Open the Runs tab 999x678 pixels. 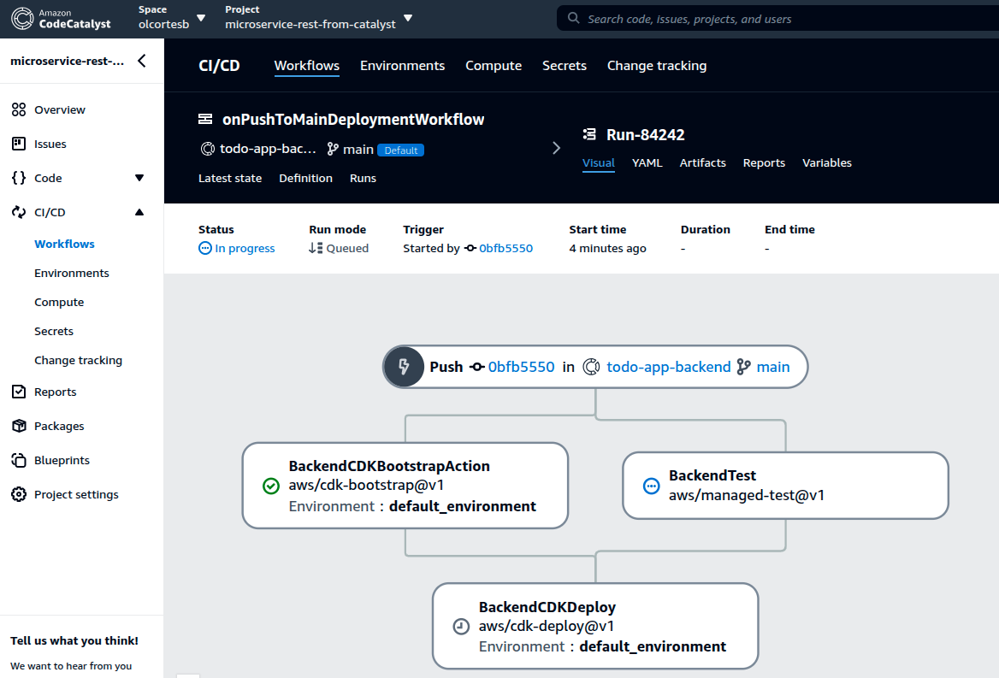(x=363, y=178)
